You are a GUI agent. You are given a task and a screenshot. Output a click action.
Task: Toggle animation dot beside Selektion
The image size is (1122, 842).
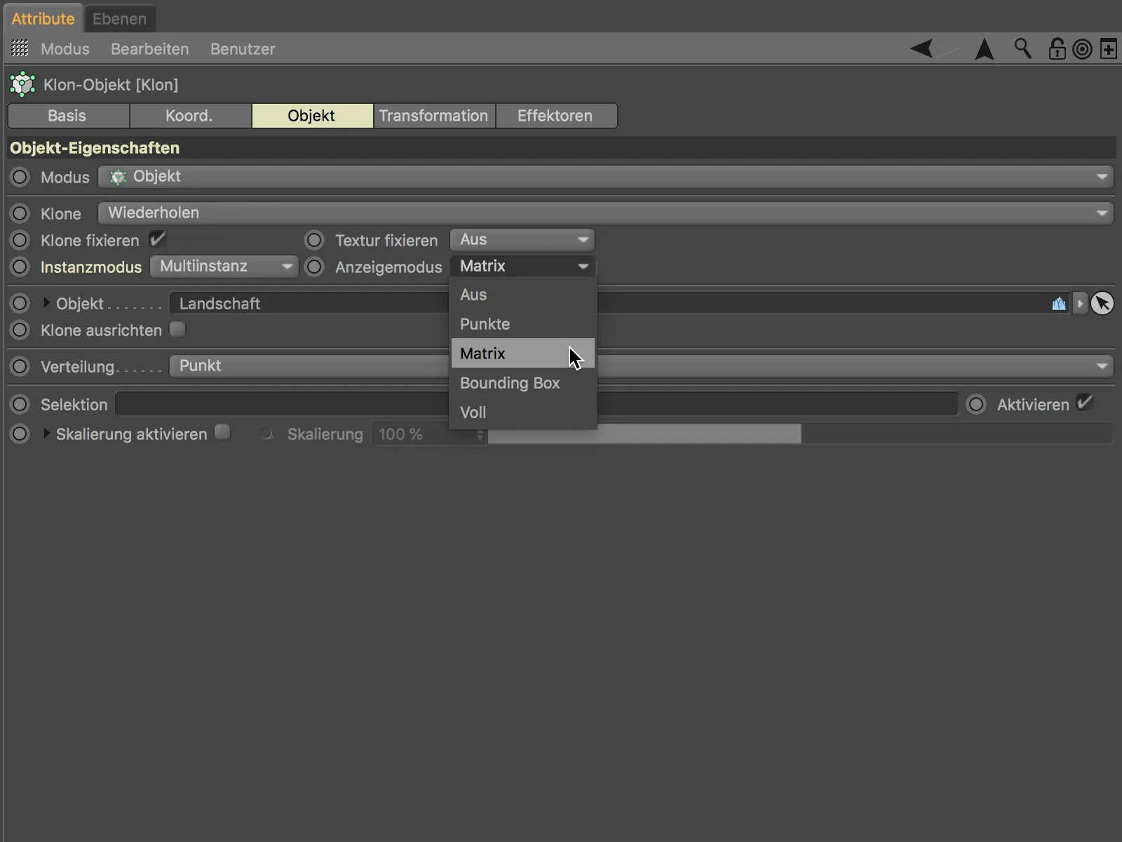[20, 404]
